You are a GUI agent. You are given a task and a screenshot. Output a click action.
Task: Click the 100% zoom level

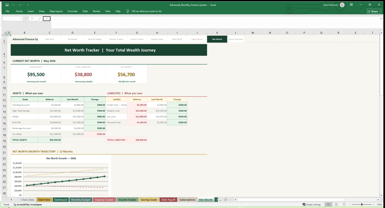(x=379, y=205)
